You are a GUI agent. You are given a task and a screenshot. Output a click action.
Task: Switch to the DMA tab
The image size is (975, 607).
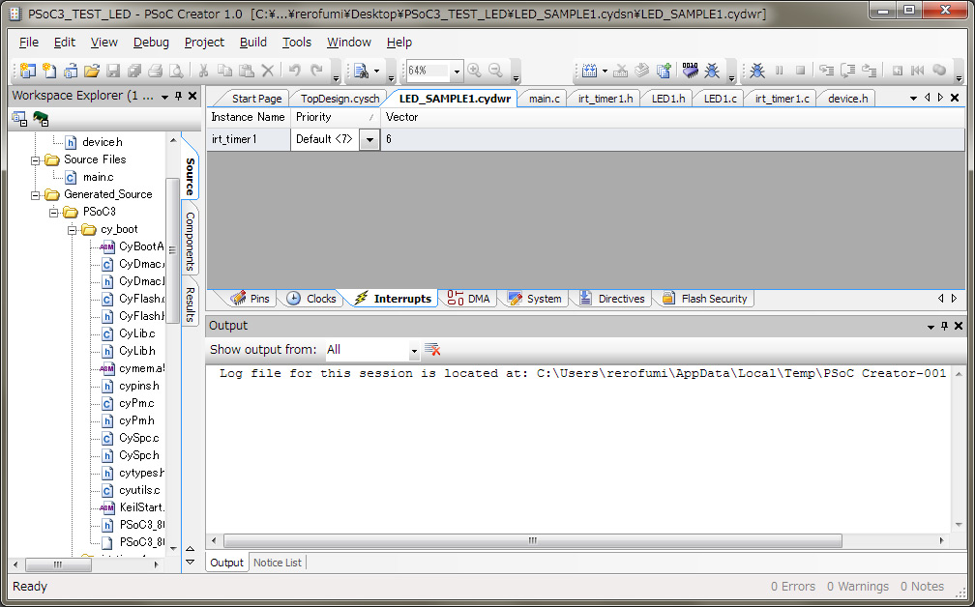469,299
